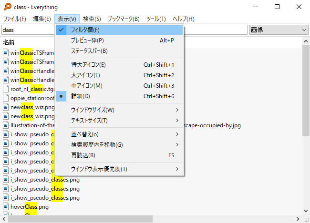Minimize the Everything window
Screen dimensions: 310x223
click(256, 7)
